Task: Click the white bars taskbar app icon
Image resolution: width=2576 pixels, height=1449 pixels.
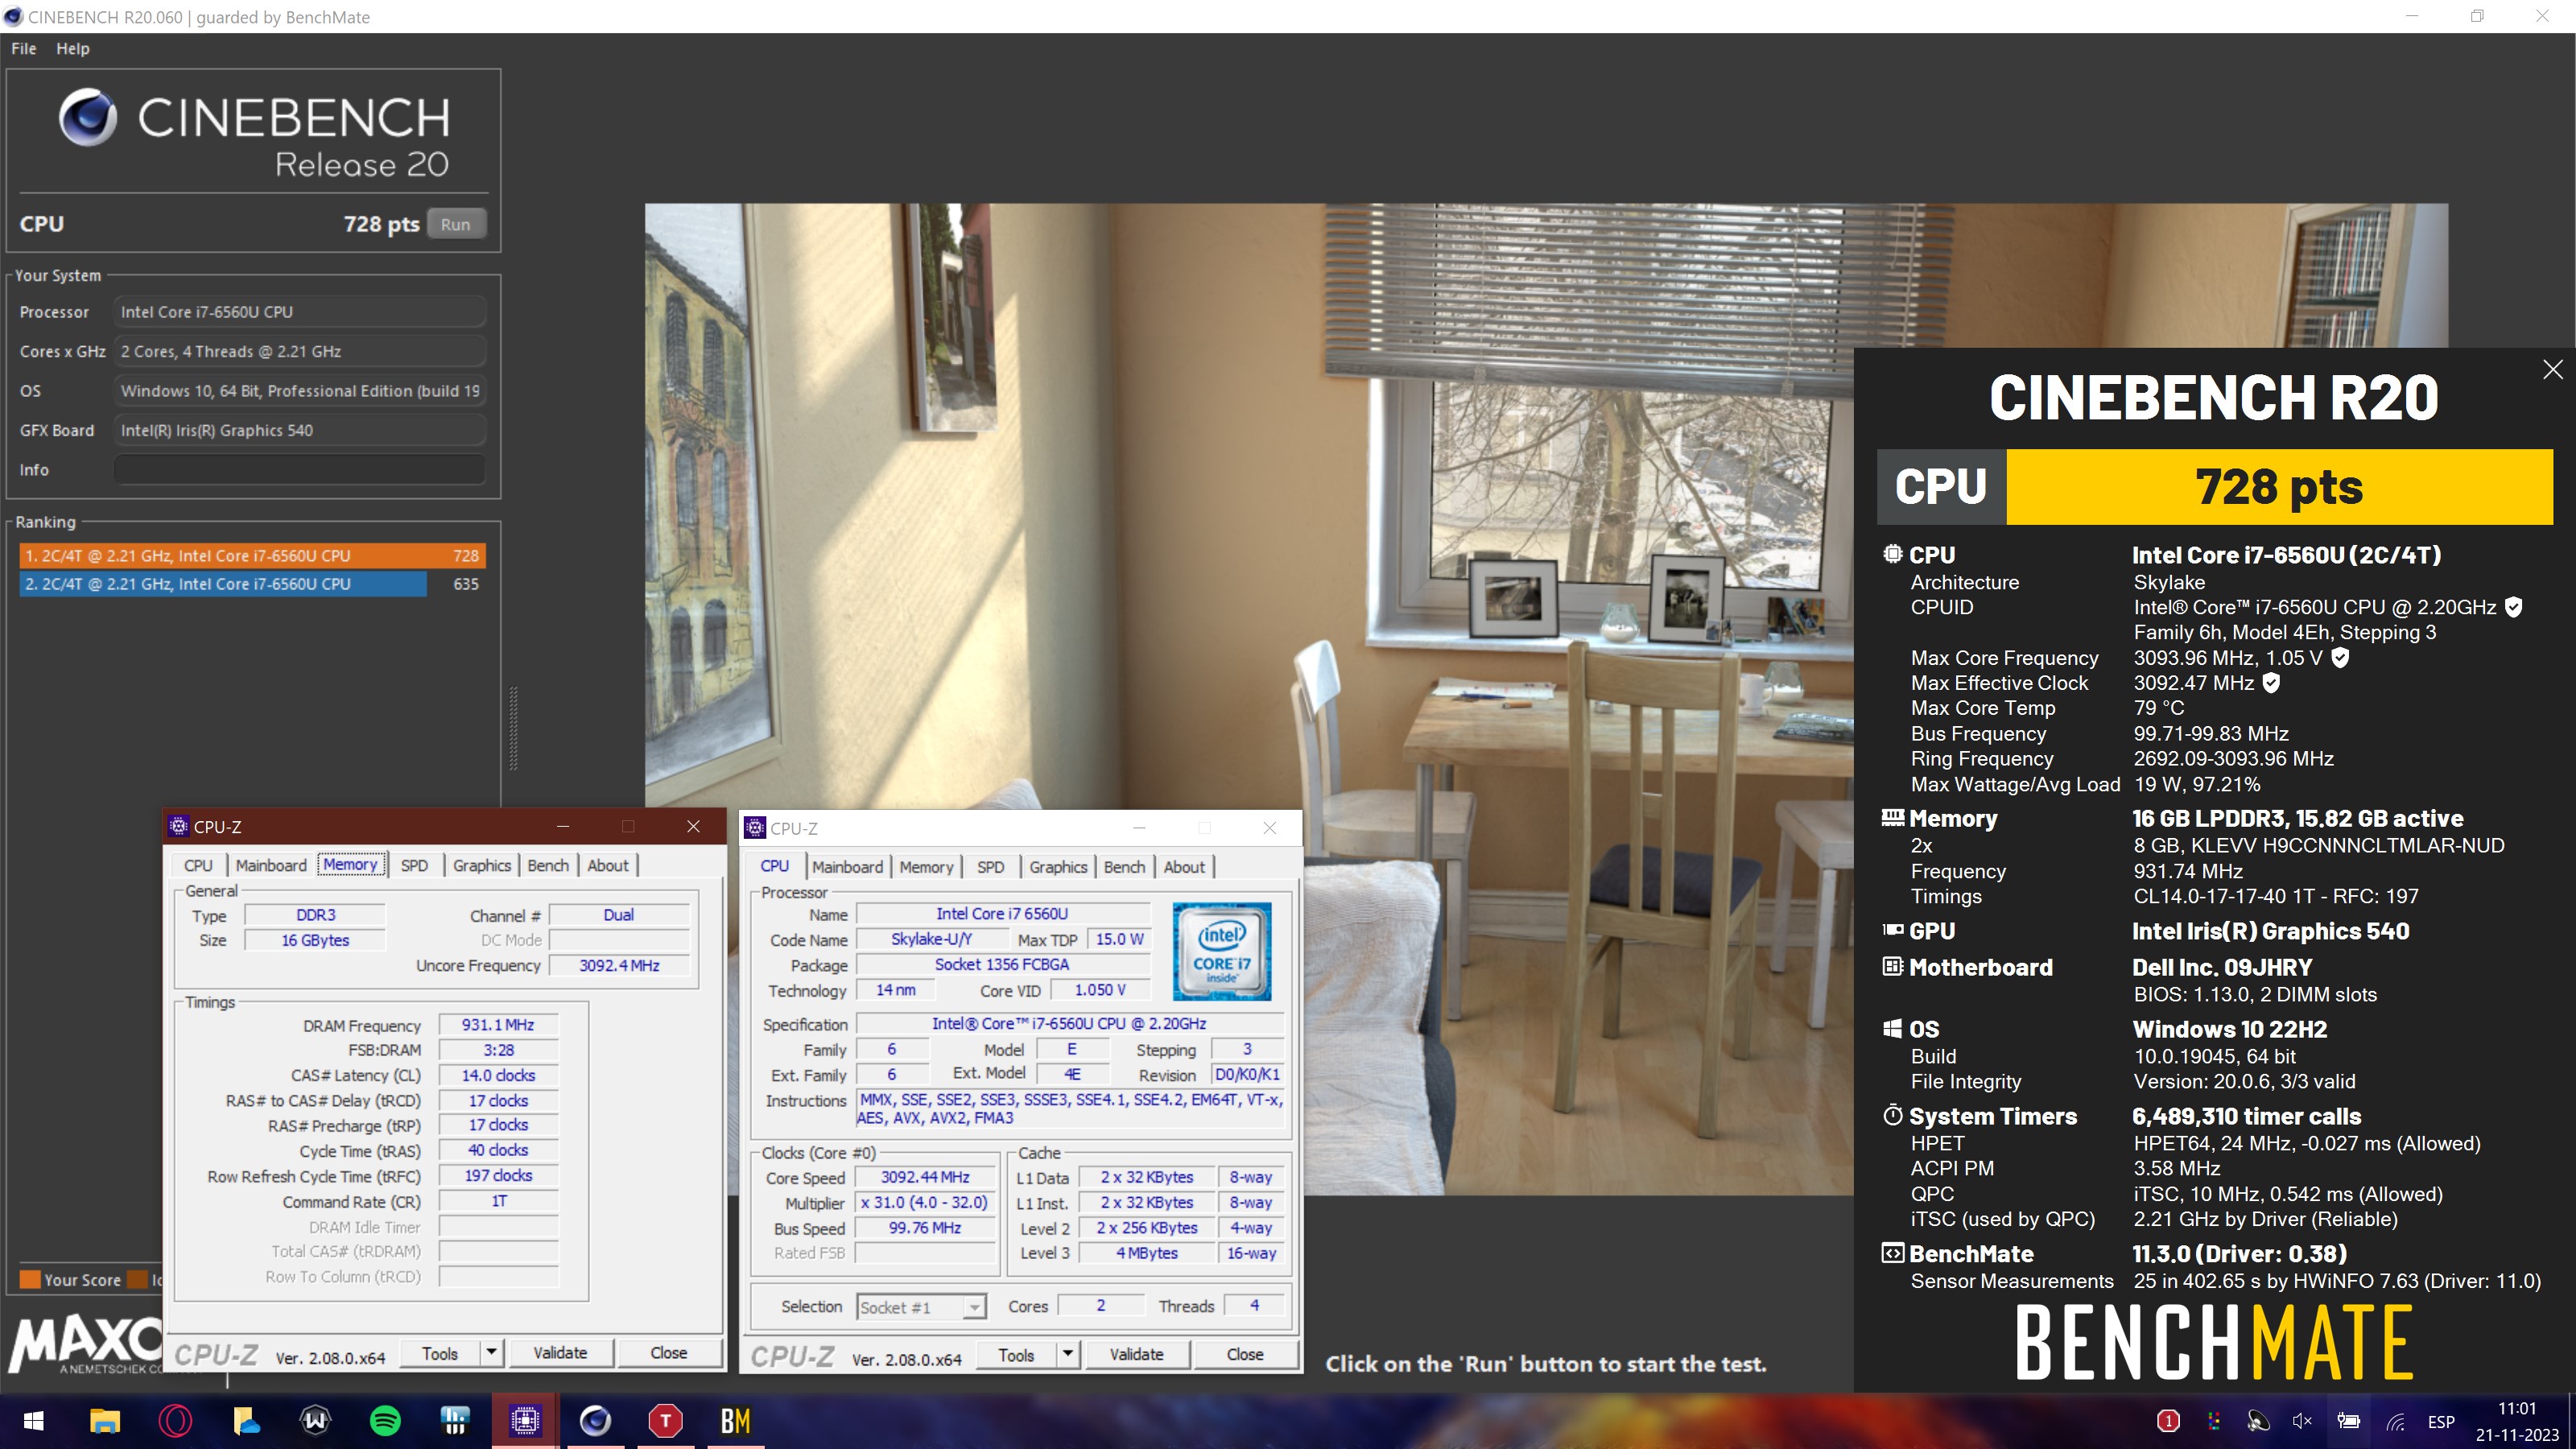Action: [455, 1421]
